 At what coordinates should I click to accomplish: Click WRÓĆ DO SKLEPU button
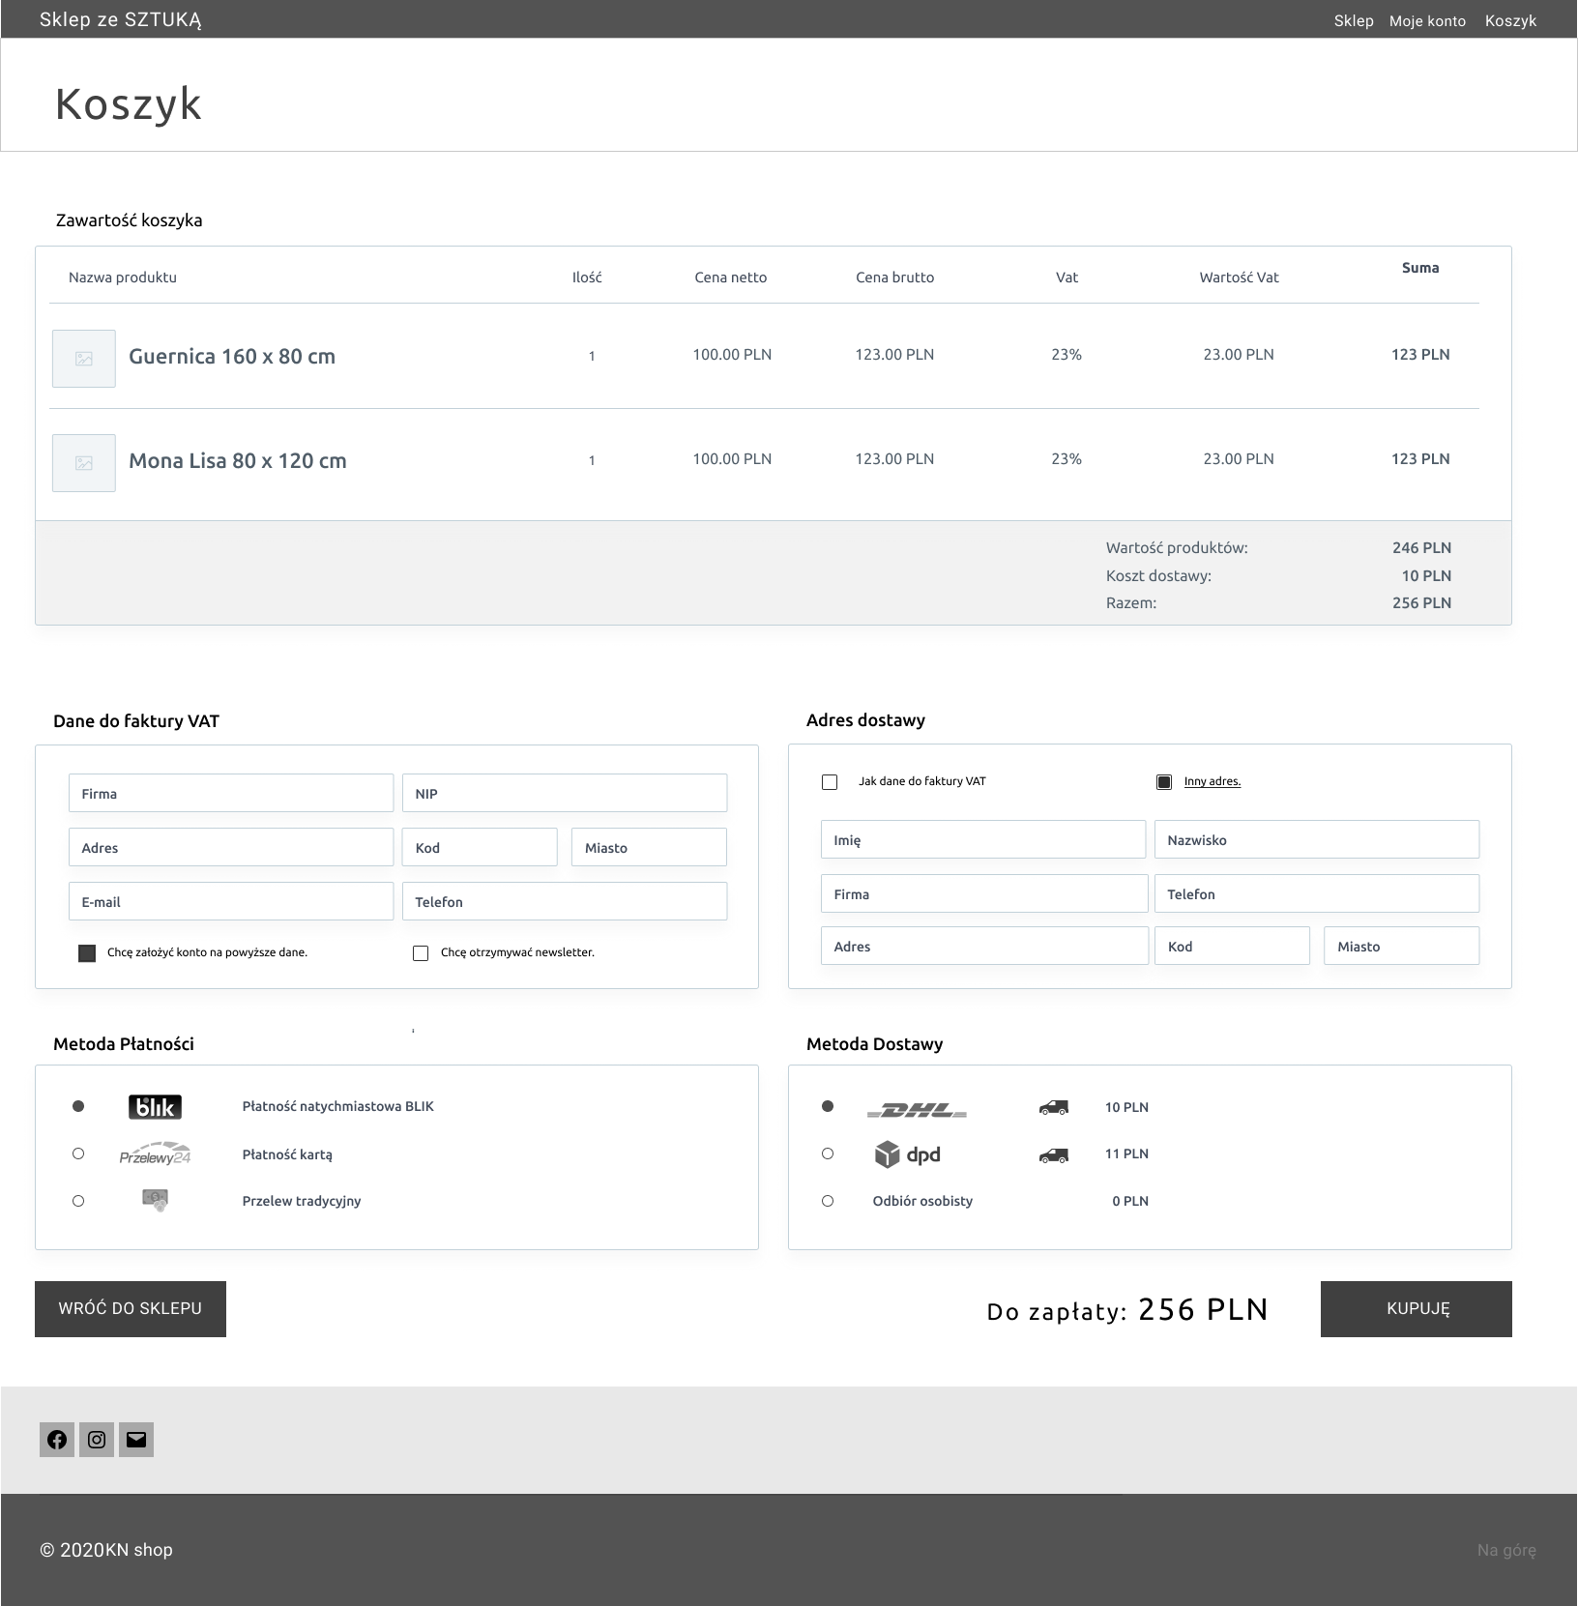130,1308
